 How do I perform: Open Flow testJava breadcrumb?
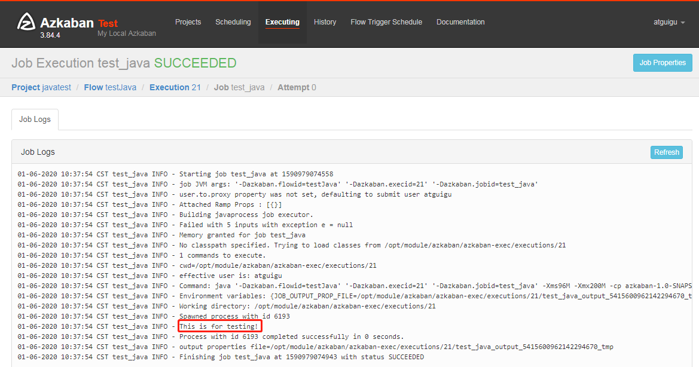point(110,87)
